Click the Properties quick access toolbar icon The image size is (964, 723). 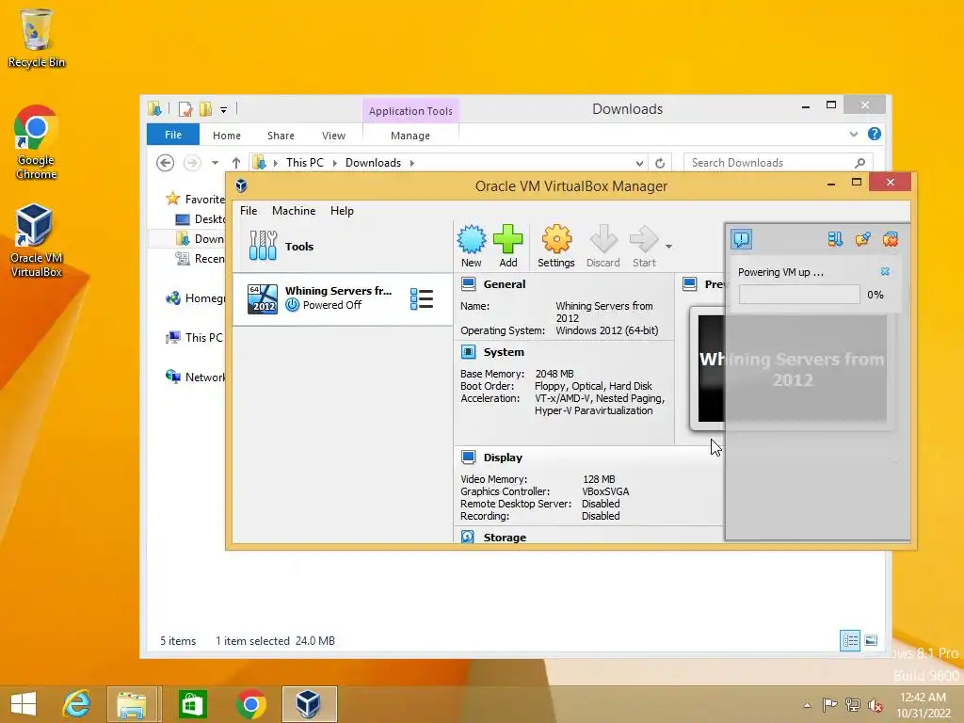[x=185, y=109]
